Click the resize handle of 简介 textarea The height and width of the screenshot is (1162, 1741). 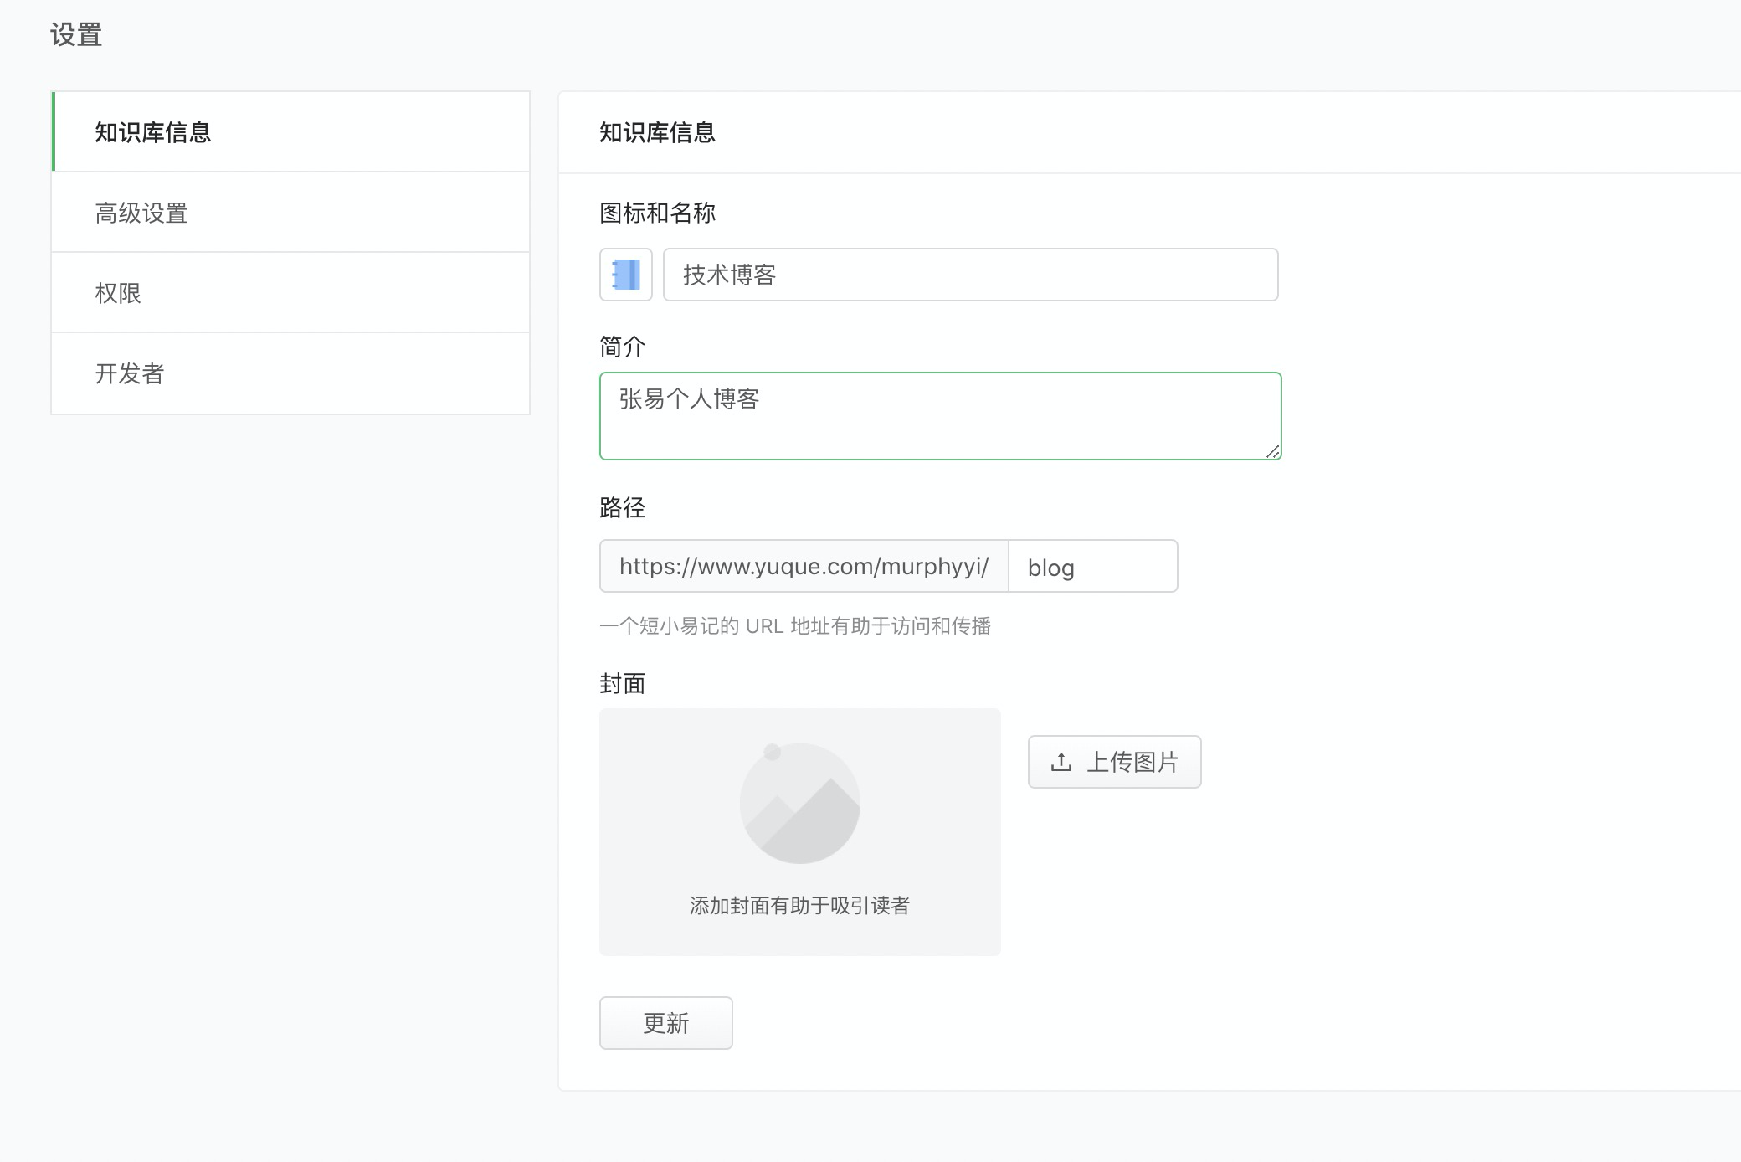coord(1272,451)
